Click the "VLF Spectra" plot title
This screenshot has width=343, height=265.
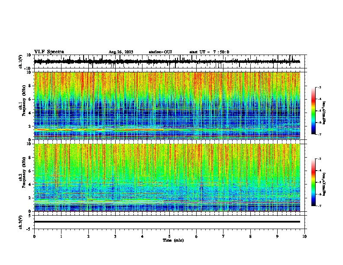click(49, 52)
